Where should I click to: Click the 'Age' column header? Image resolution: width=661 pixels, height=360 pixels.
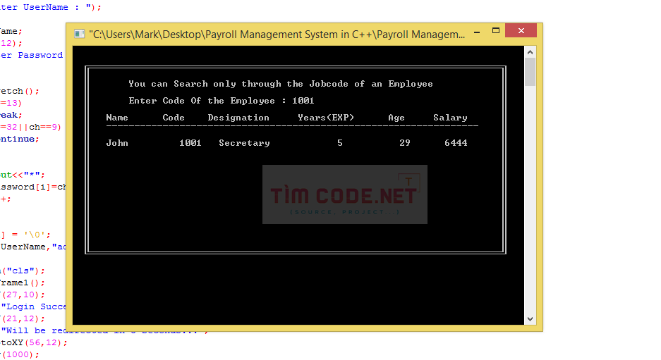[396, 118]
